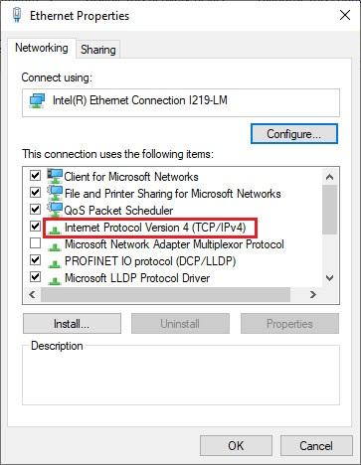Uncheck Client for Microsoft Networks checkbox
Viewport: 361px width, 465px height.
click(x=35, y=175)
